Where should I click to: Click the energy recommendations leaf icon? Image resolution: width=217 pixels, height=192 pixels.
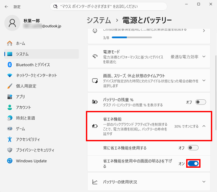(95, 31)
